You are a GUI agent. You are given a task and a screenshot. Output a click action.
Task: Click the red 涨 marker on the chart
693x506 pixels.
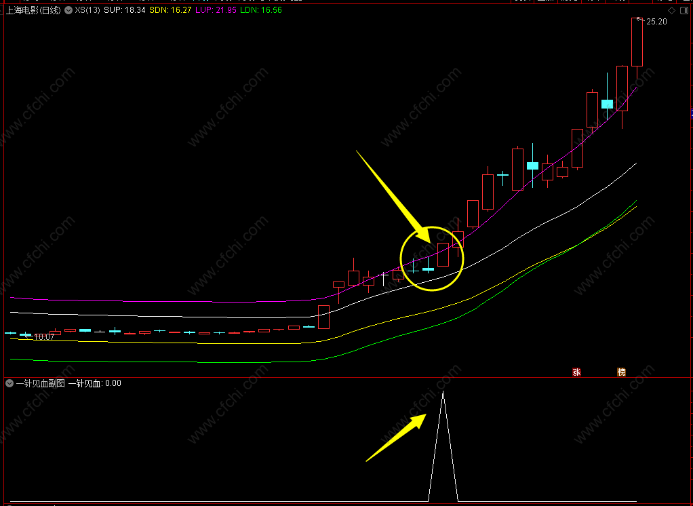point(577,372)
